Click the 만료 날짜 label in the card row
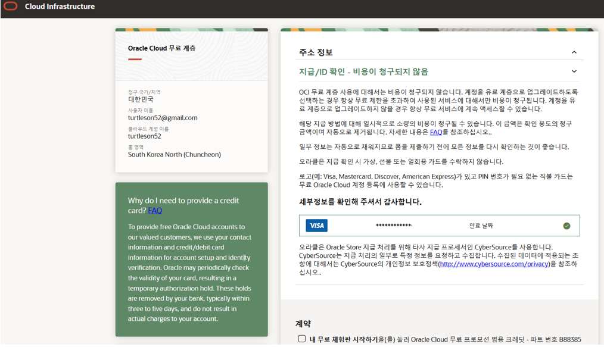Image resolution: width=604 pixels, height=347 pixels. click(x=481, y=226)
